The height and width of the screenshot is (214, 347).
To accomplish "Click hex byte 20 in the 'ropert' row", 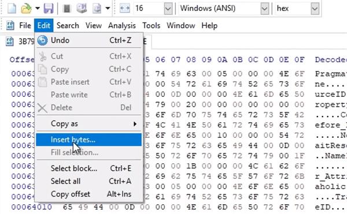I will click(191, 104).
